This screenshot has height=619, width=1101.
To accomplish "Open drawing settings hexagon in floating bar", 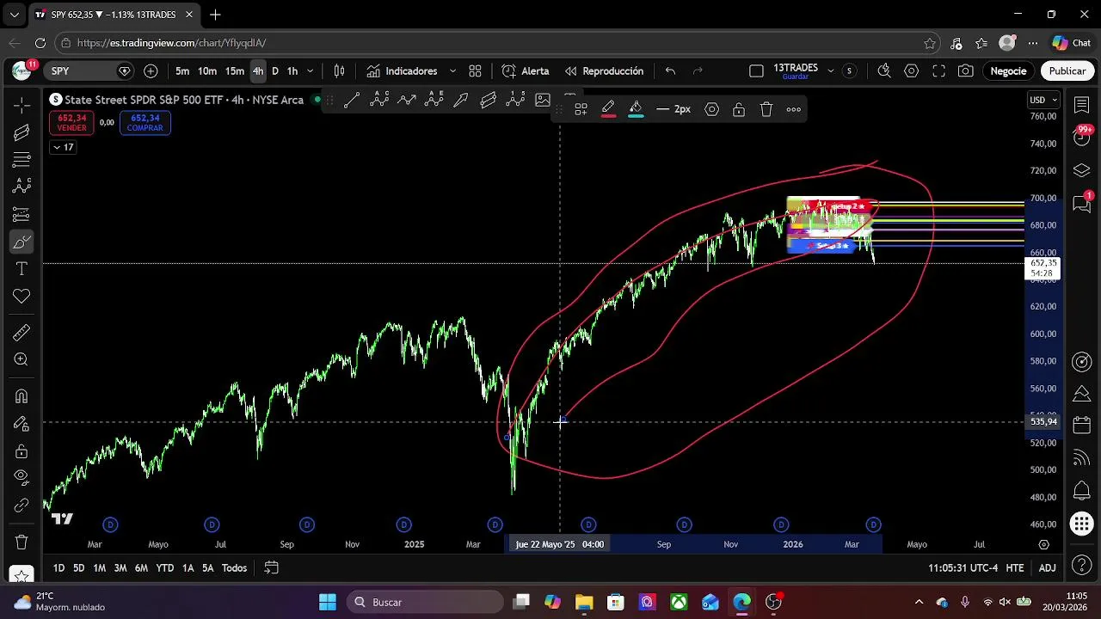I will coord(711,109).
